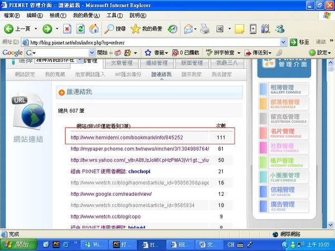Open the 編輯(E) menu
Screen dimensions: 335x251
point(35,16)
